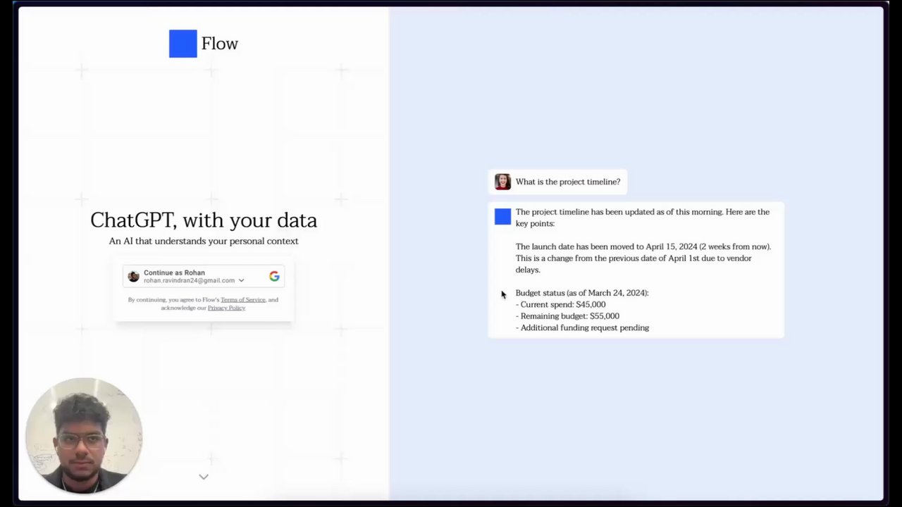Click the 'Budget status (as of March 24, 2024)' line
The image size is (902, 507).
(x=582, y=293)
